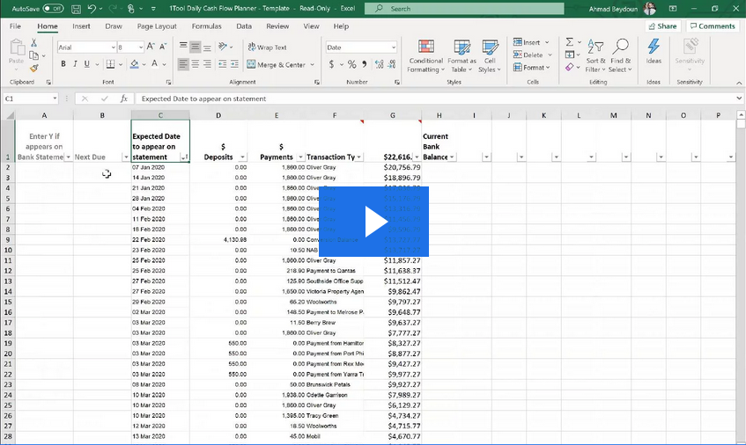The image size is (746, 445).
Task: Toggle Bold formatting
Action: pos(63,63)
